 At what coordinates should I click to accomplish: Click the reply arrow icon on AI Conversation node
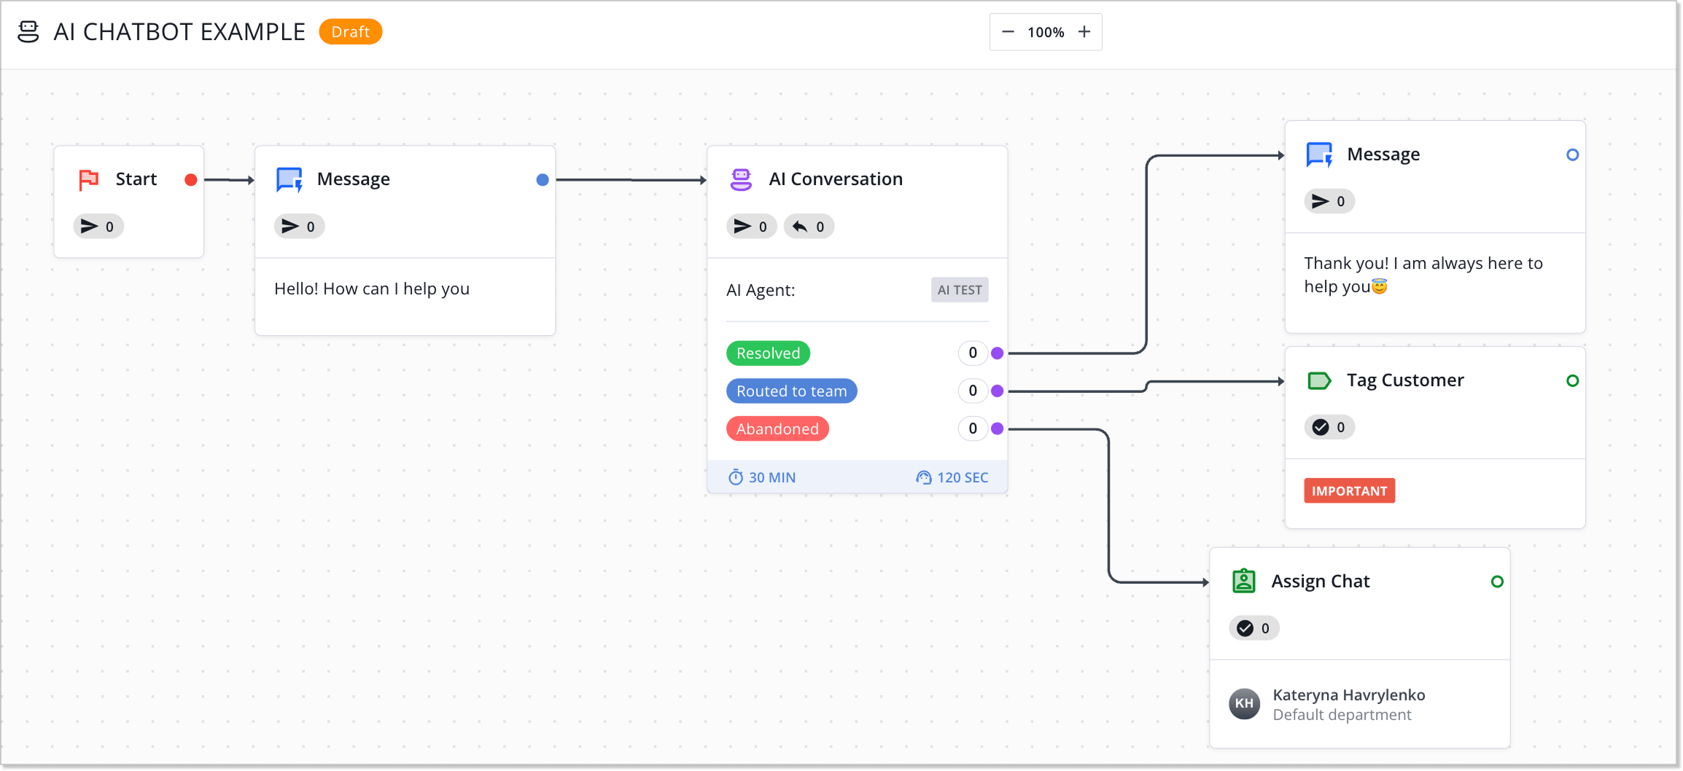[x=800, y=226]
